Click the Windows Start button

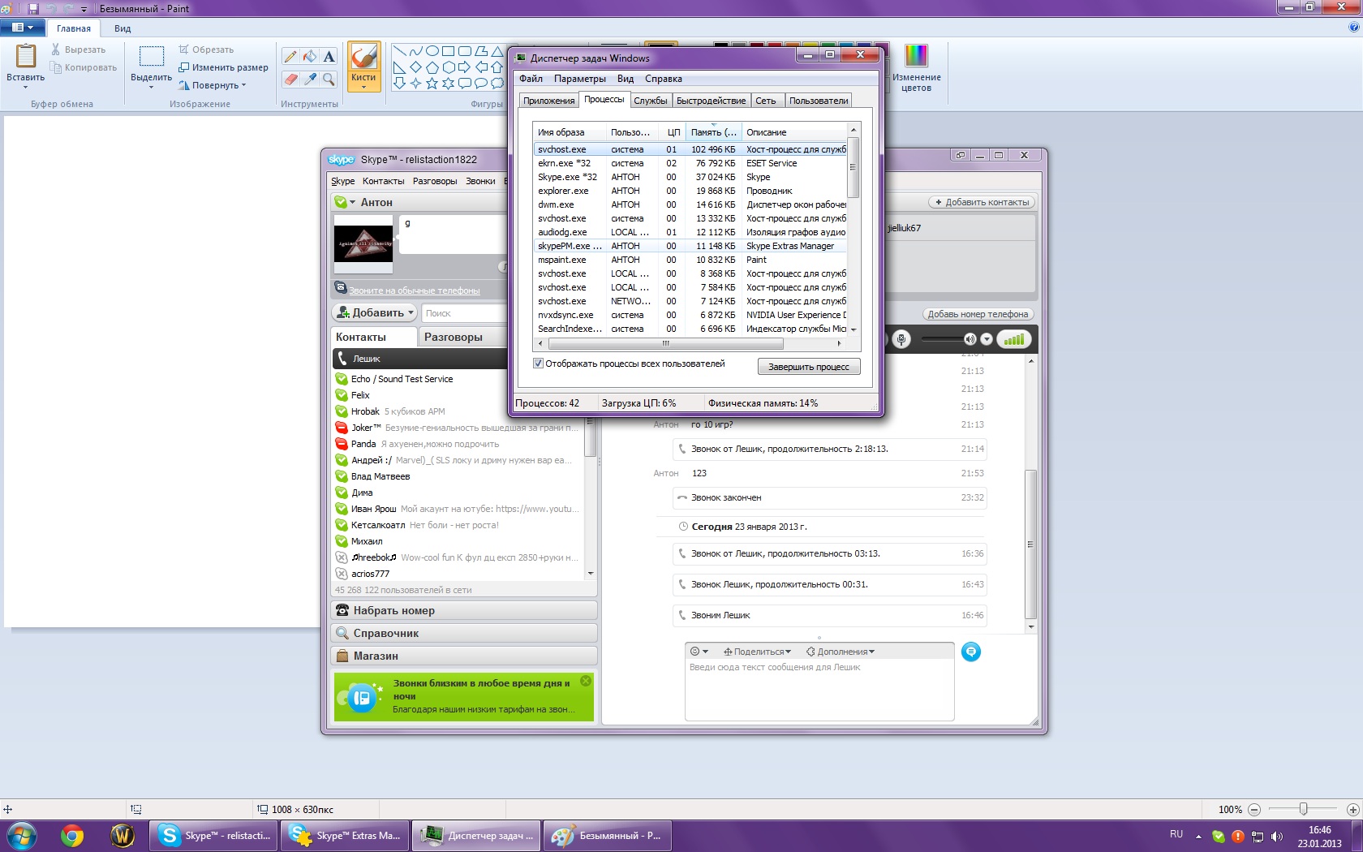(22, 835)
